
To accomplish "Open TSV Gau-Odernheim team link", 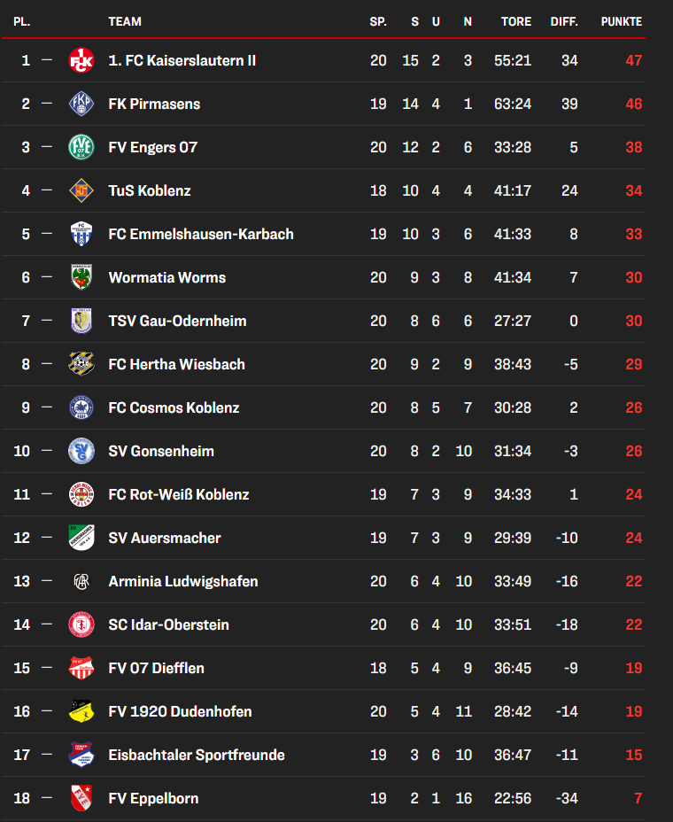I will (x=177, y=321).
